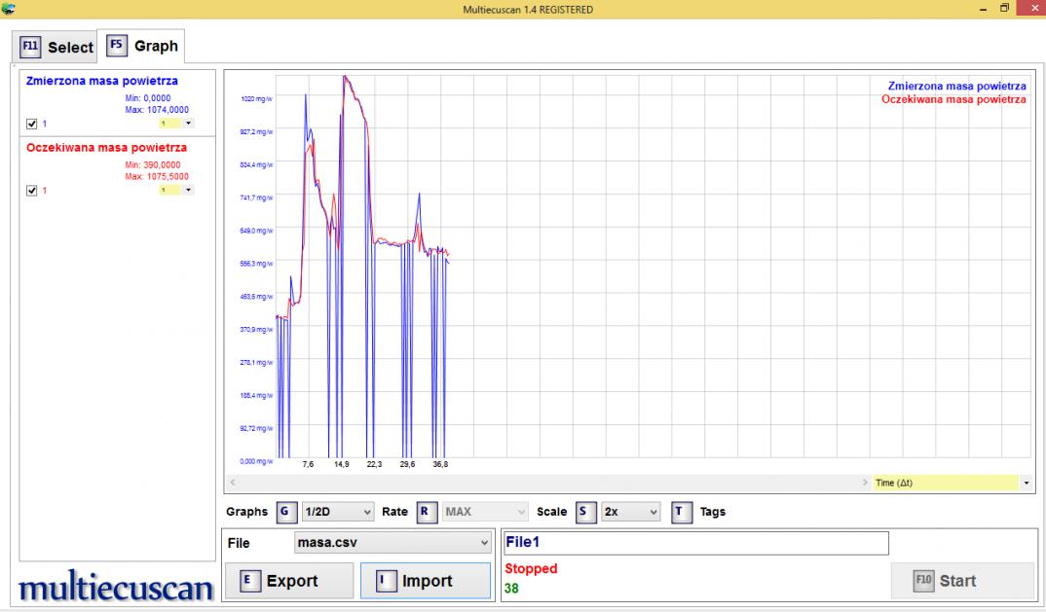Click the Multiecuscan app icon in title bar
This screenshot has width=1046, height=612.
(8, 9)
